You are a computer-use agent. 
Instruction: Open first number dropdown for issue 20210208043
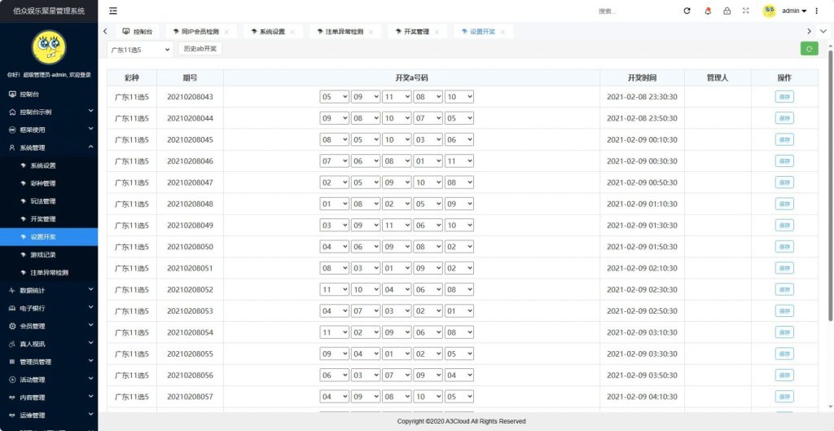pyautogui.click(x=334, y=96)
